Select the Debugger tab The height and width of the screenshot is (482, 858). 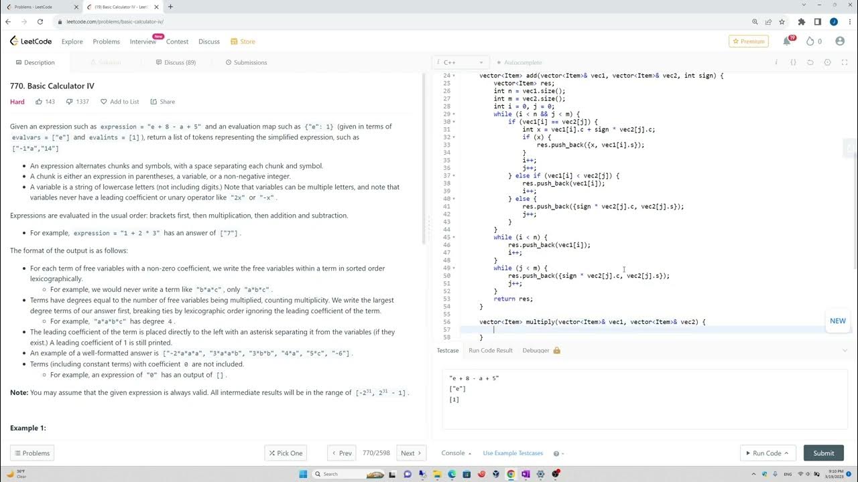coord(541,350)
